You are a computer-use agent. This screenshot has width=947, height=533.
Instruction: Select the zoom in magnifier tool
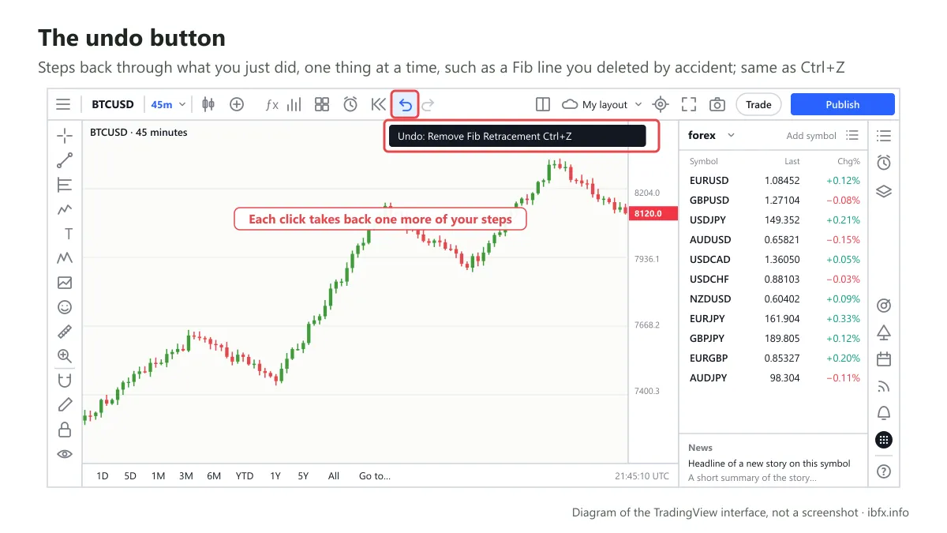pos(65,356)
